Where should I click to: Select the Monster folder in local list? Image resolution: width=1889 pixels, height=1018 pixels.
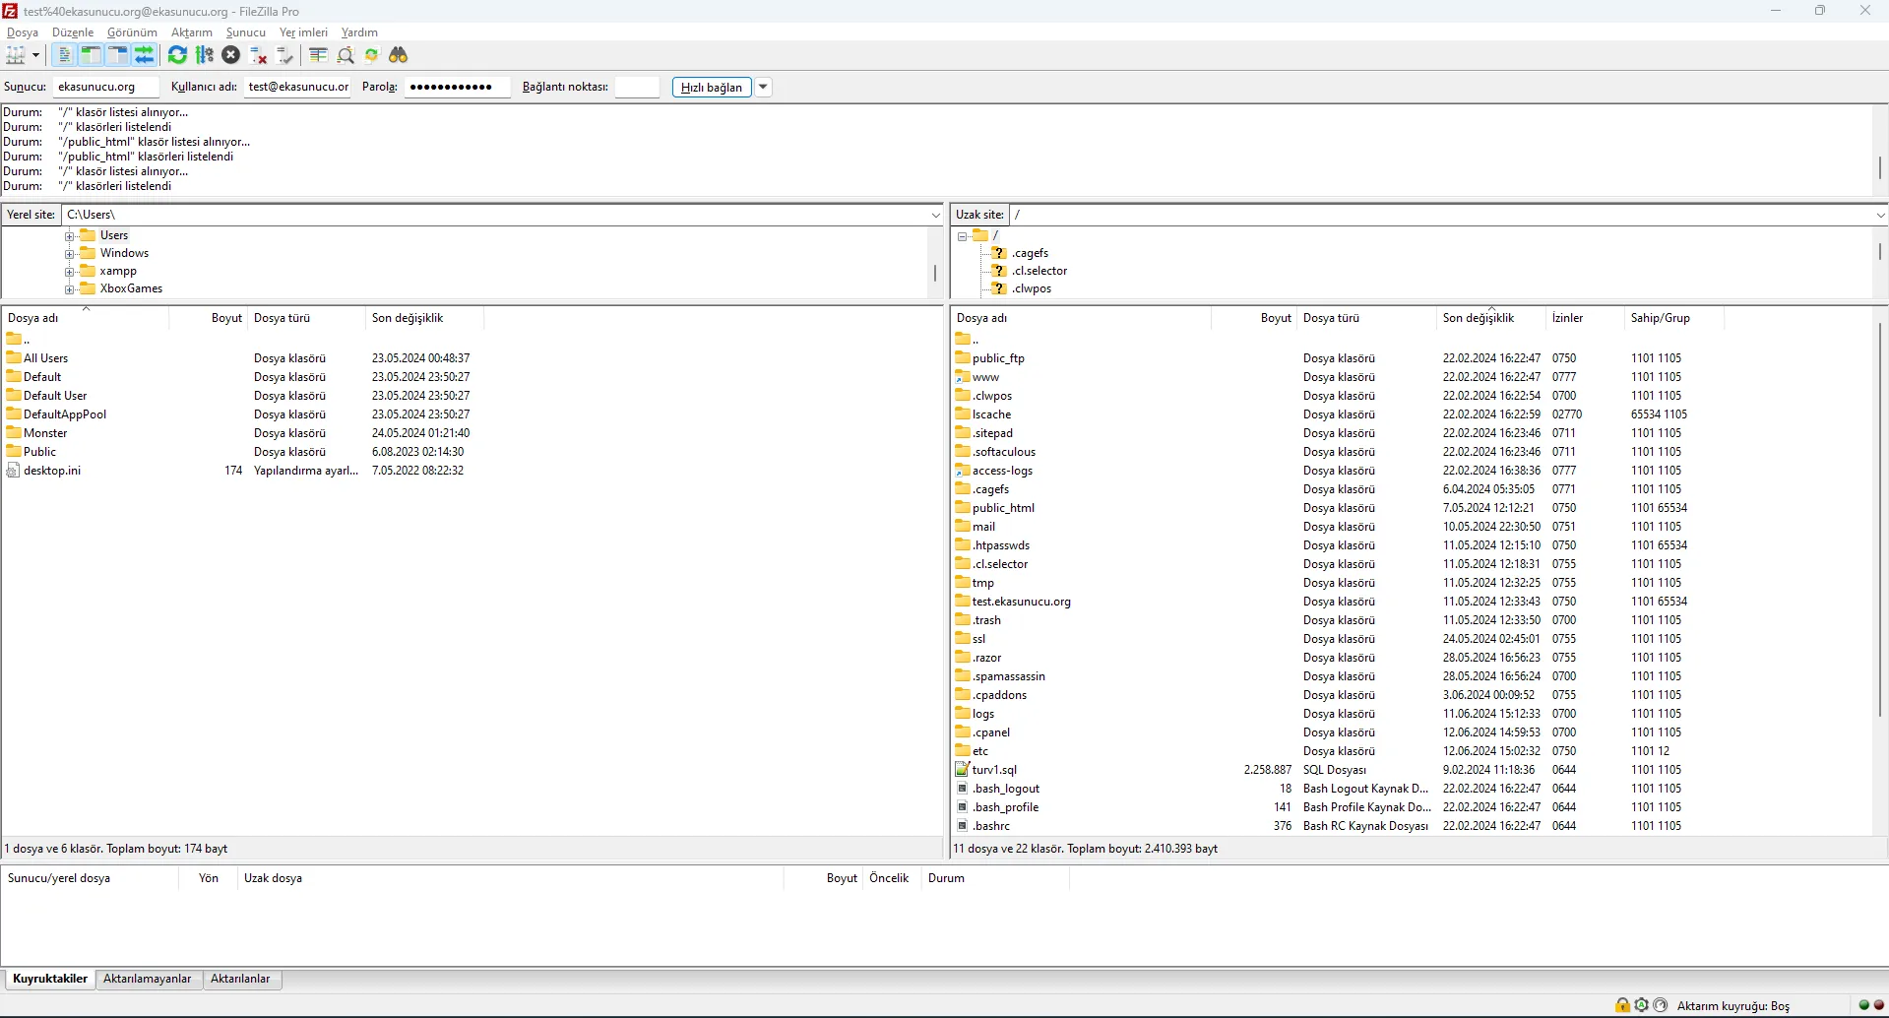pos(45,433)
